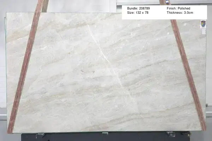Viewport: 212px width, 141px height.
Task: Click the Finish: Polished text
Action: click(x=178, y=8)
